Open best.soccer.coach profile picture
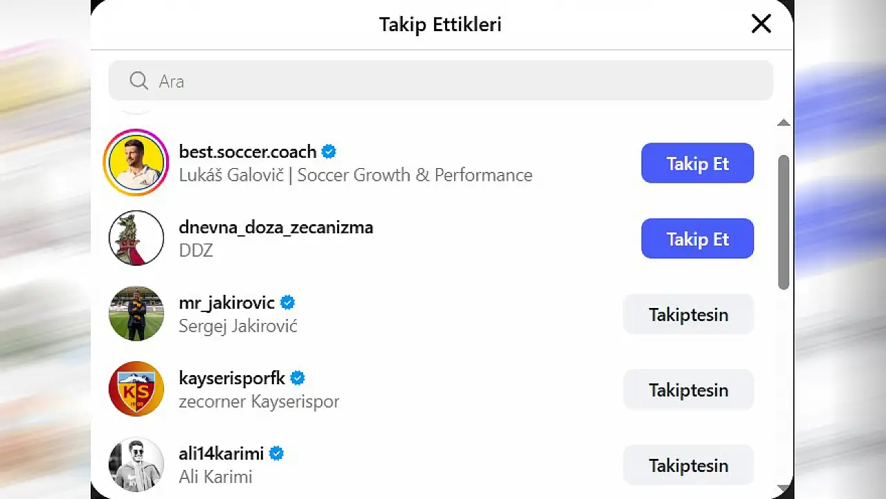 pyautogui.click(x=136, y=162)
